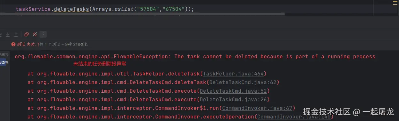
Task: Open the DeleteTaskCmd.java:26 link
Action: pos(233,100)
